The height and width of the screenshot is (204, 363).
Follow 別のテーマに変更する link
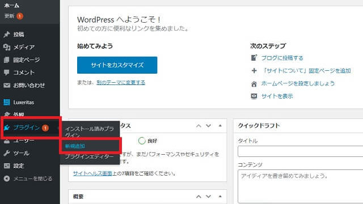point(121,82)
